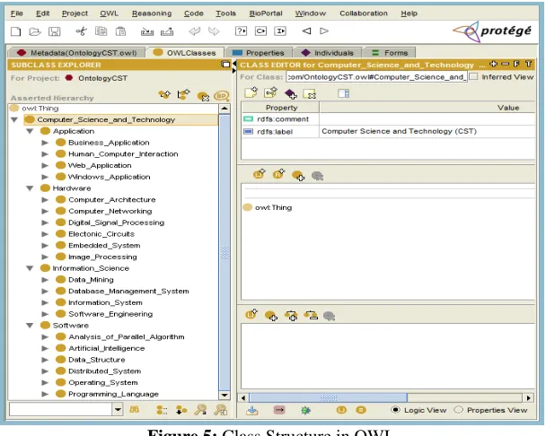Open the BioPortal menu
Viewport: 546px width, 436px height.
pos(266,13)
